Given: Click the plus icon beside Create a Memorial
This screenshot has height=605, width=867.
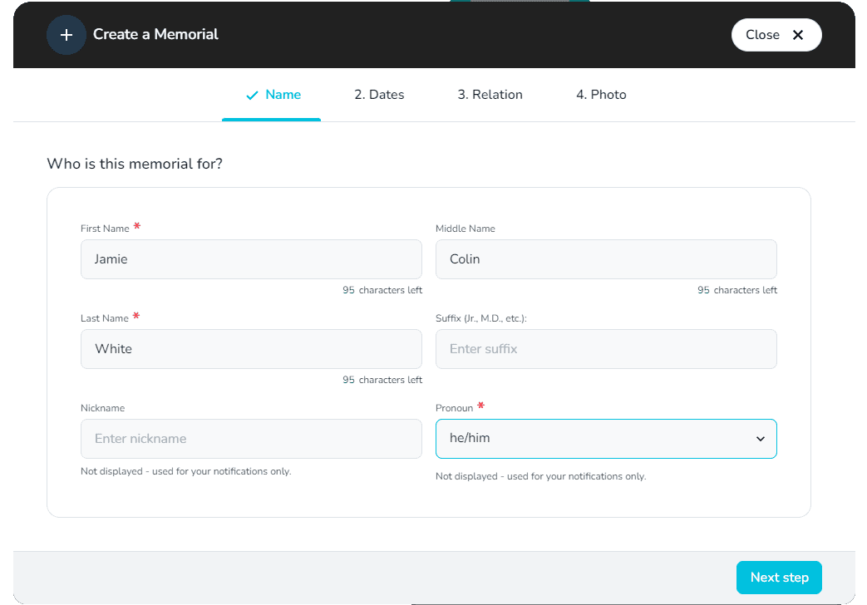Looking at the screenshot, I should (67, 35).
